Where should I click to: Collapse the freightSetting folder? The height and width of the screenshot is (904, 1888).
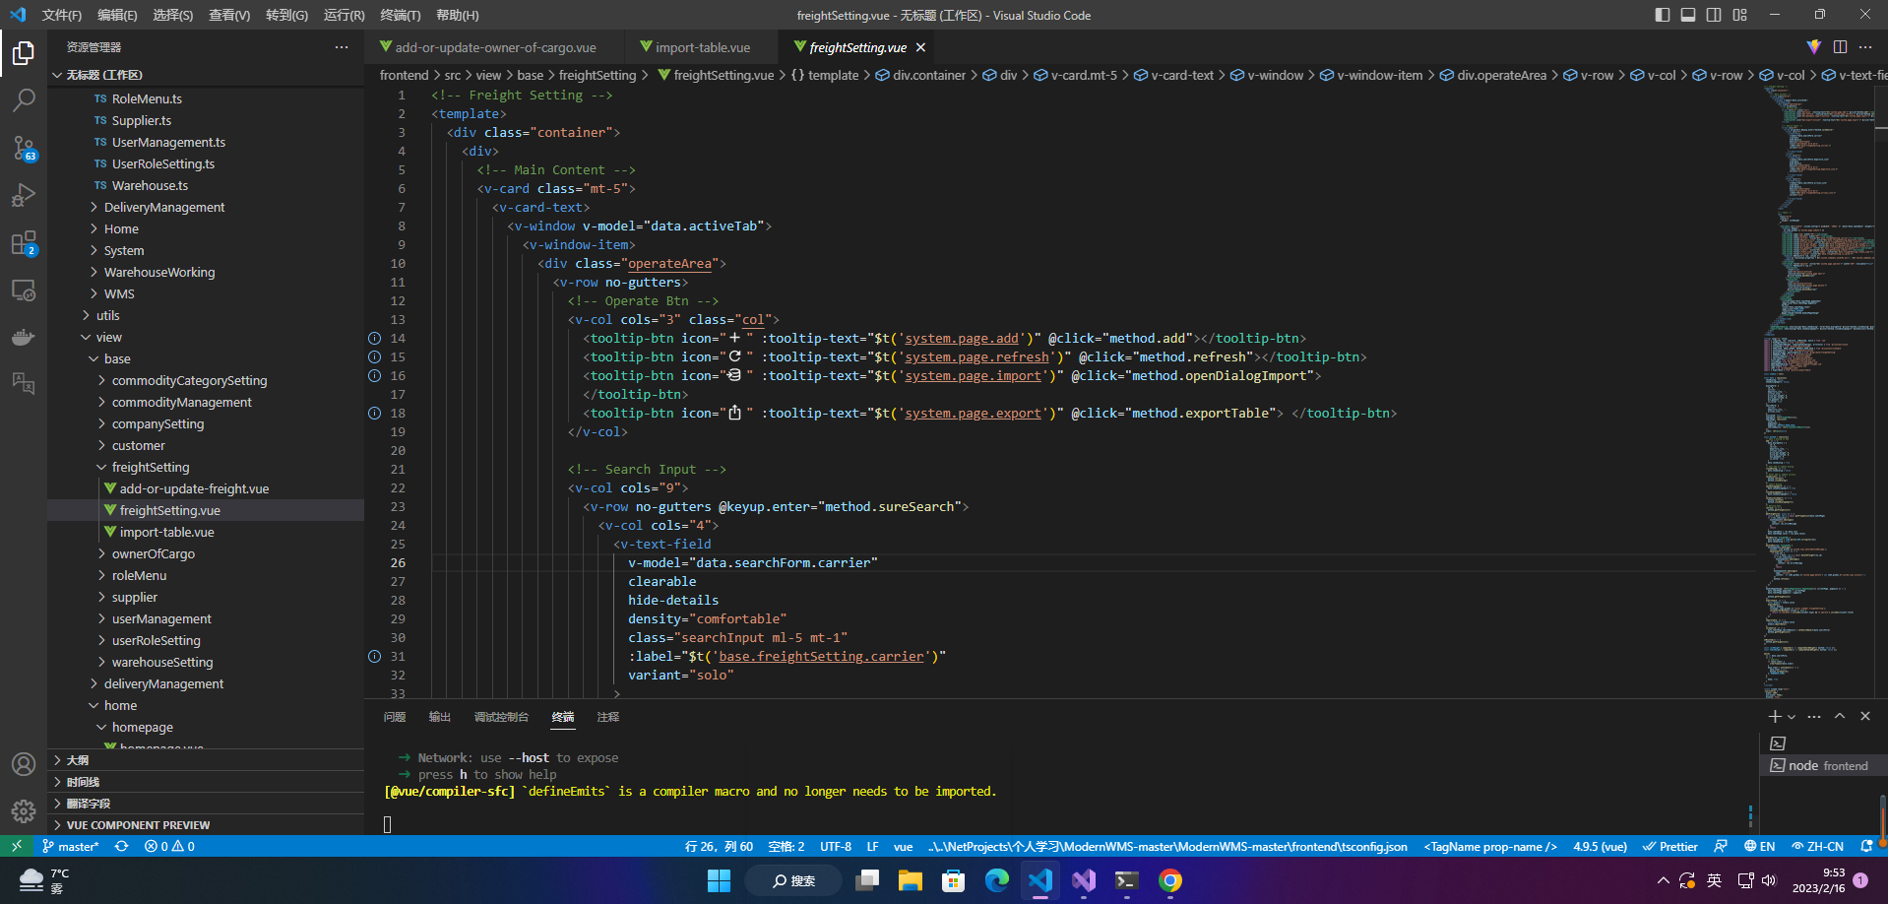click(151, 467)
